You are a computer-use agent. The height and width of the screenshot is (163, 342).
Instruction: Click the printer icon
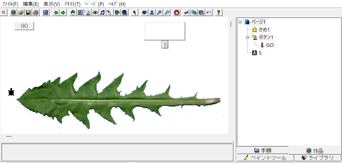tap(36, 13)
